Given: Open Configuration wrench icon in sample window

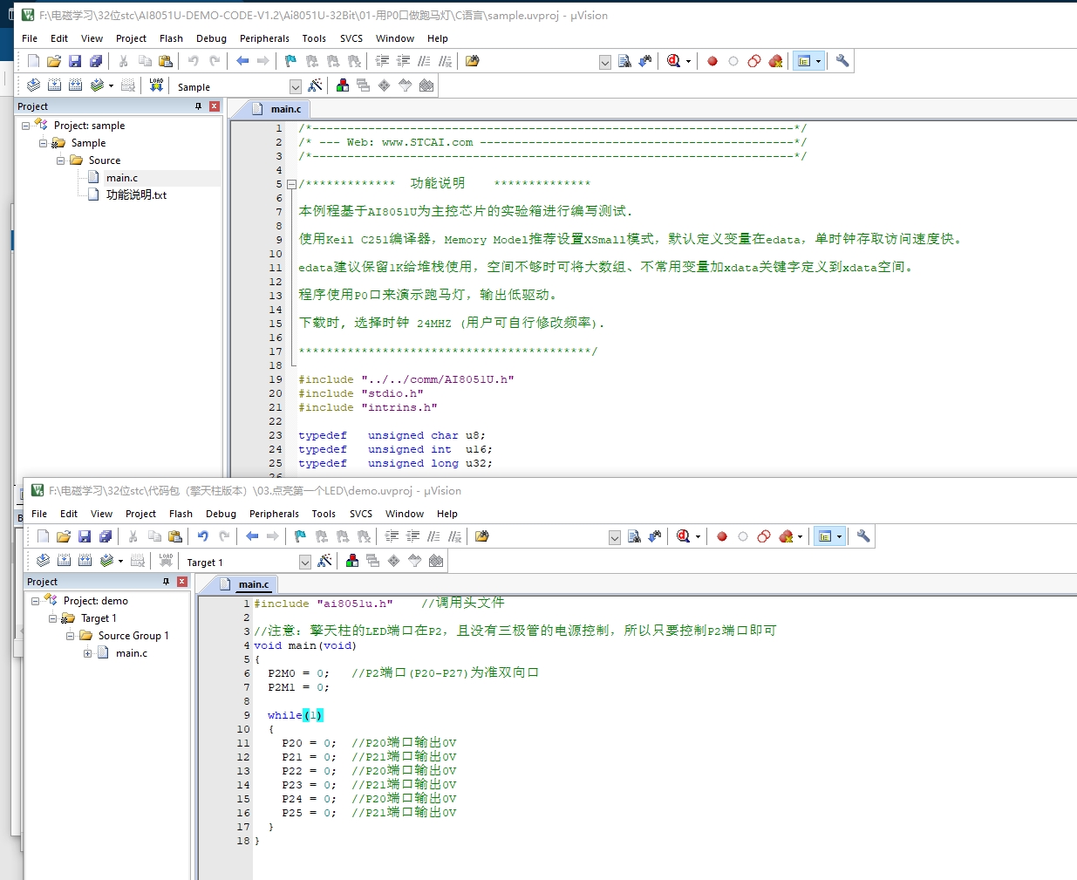Looking at the screenshot, I should (x=842, y=61).
